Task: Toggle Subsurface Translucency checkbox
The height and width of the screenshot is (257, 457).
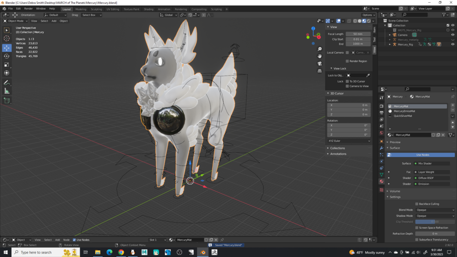Action: [x=417, y=240]
